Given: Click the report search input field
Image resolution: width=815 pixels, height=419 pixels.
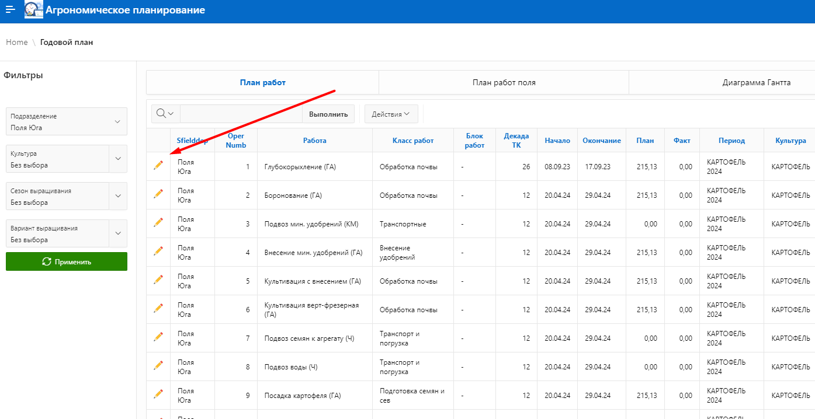Looking at the screenshot, I should click(241, 114).
